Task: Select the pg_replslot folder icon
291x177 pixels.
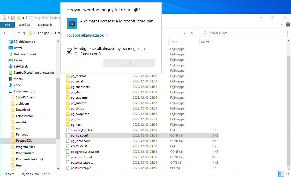Action: tap(68, 76)
